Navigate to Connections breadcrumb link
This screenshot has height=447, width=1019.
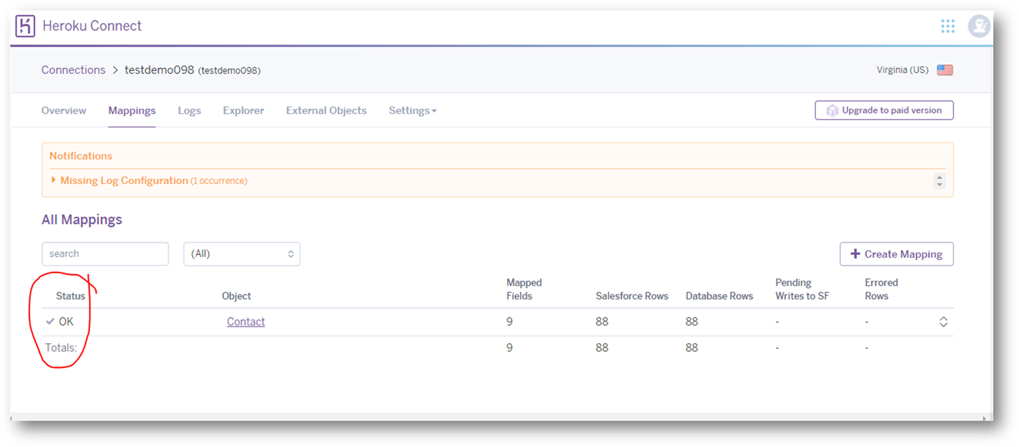click(73, 70)
